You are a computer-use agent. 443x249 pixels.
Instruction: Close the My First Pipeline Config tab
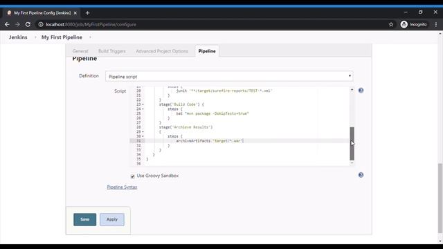(x=75, y=13)
